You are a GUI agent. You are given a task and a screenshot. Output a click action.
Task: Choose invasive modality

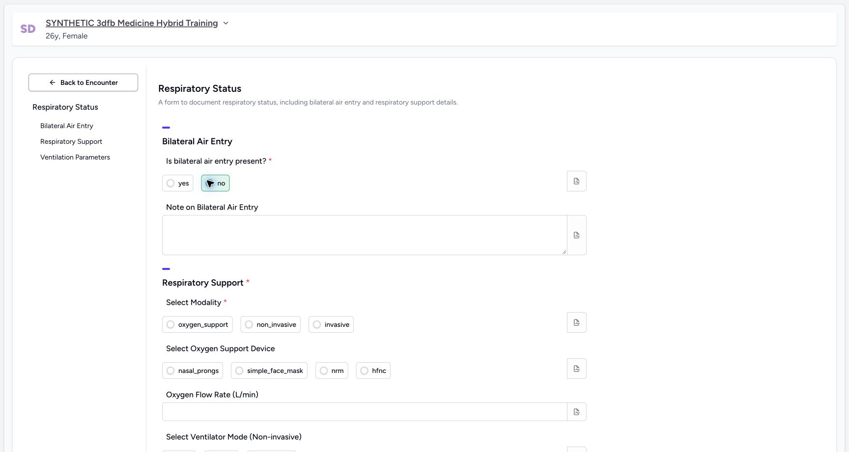click(331, 324)
